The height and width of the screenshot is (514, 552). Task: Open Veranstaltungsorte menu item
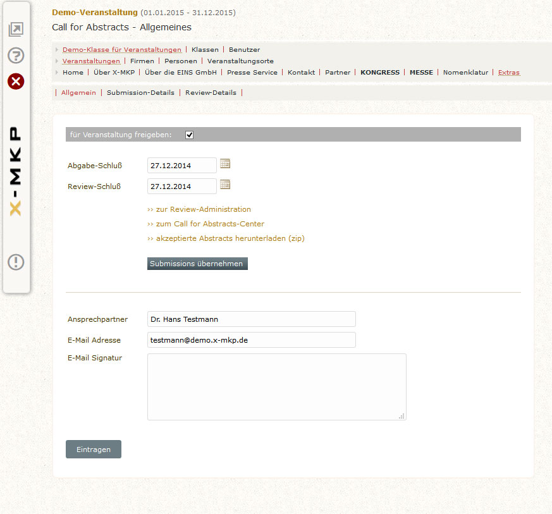pos(240,61)
